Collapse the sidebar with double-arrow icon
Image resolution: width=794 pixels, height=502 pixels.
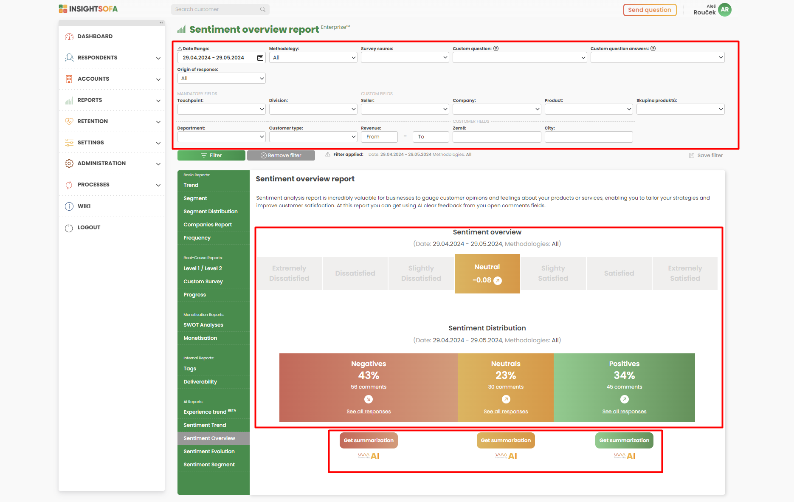coord(161,23)
